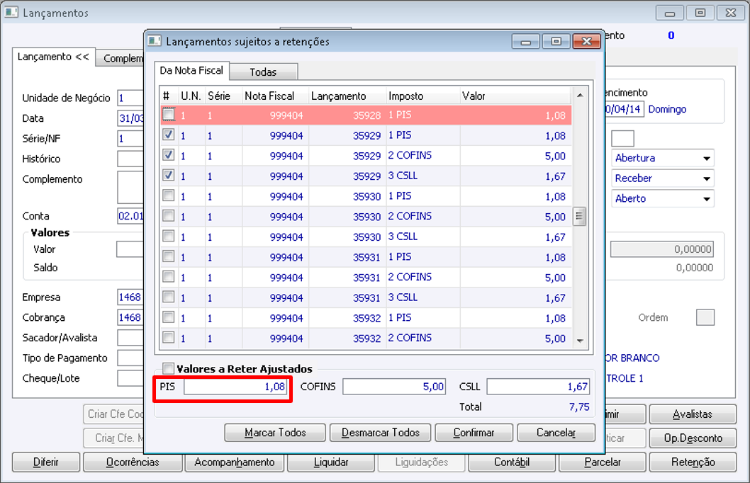Click the Acompanhamento button
This screenshot has height=483, width=750.
click(x=235, y=462)
